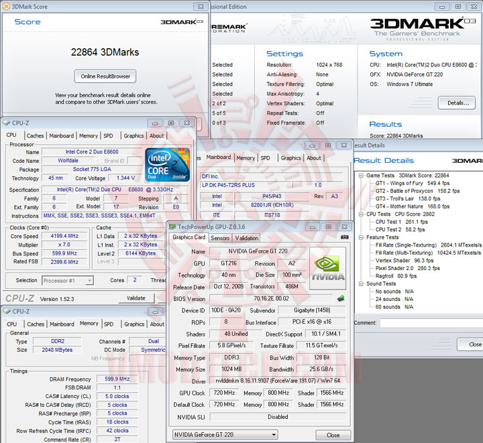Click the CAS# Latency value 5.0 clocks
483x443 pixels.
(117, 396)
